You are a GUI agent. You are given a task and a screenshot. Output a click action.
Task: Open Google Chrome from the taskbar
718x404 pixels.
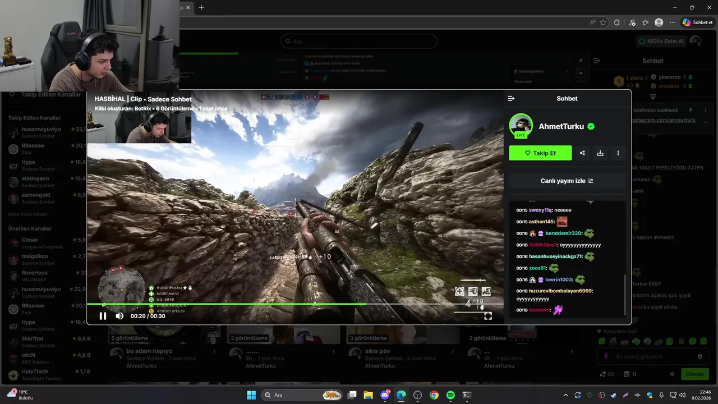434,395
